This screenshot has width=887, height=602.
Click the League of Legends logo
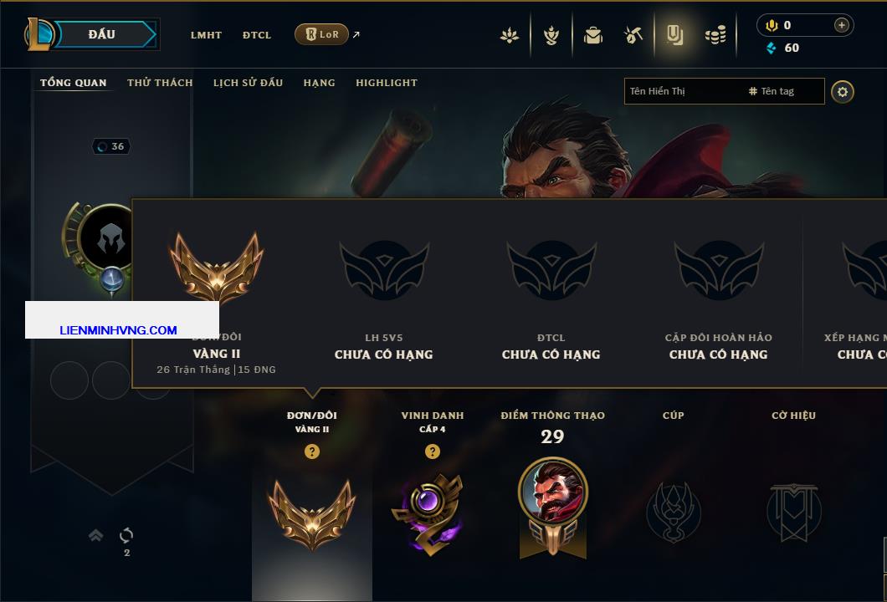tap(38, 34)
